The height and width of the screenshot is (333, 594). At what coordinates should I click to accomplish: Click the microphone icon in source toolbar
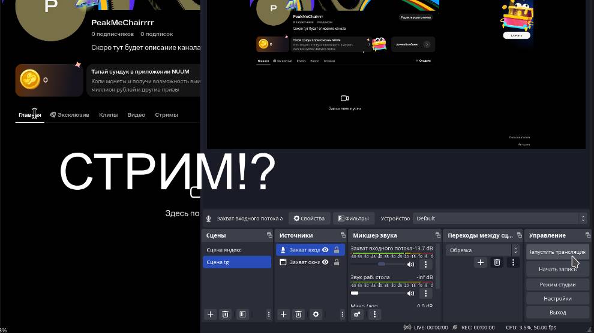click(x=208, y=219)
